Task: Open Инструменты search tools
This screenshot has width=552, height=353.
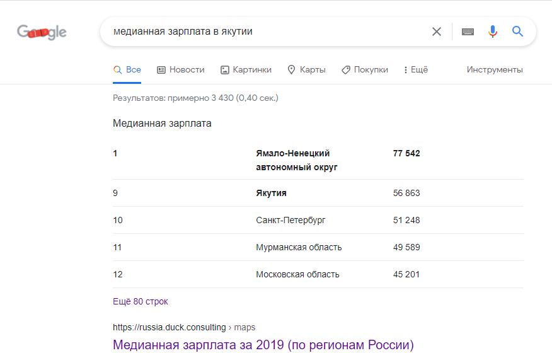Action: click(495, 70)
